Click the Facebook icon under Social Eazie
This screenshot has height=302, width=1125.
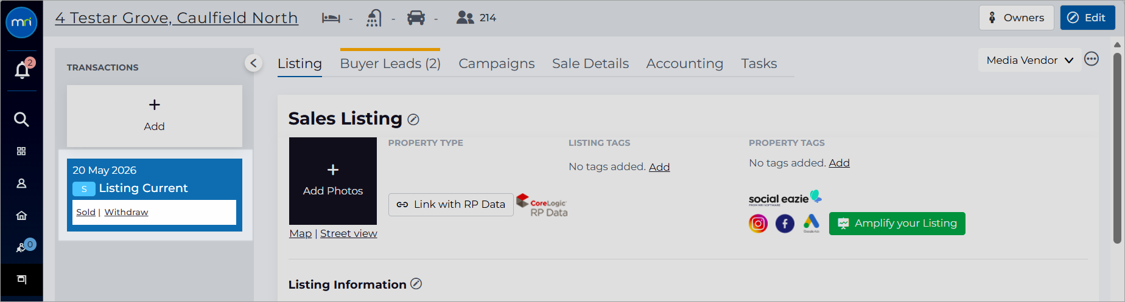coord(785,224)
